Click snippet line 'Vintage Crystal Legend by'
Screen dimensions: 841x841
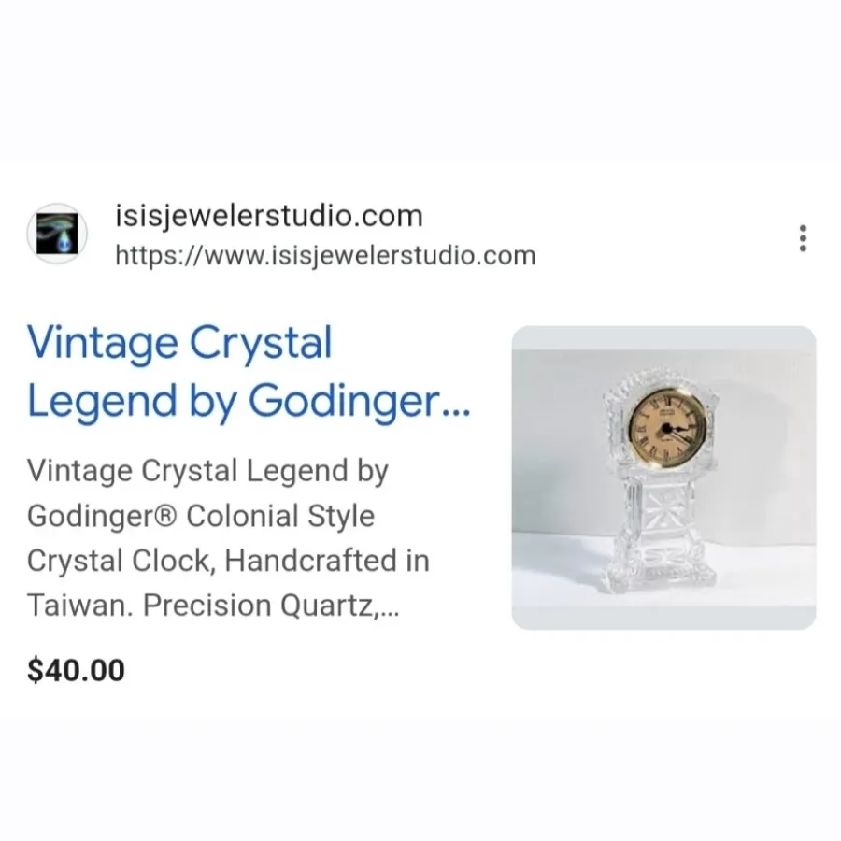[x=207, y=472]
